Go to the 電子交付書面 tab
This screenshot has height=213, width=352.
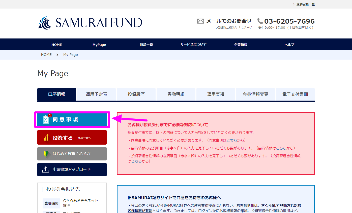click(x=295, y=94)
